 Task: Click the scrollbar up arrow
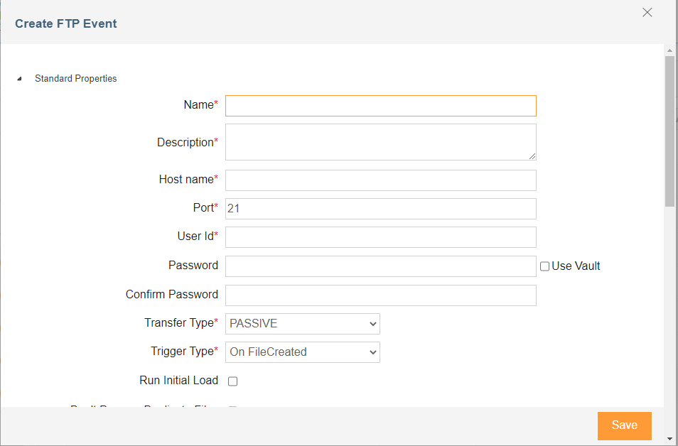pyautogui.click(x=669, y=50)
